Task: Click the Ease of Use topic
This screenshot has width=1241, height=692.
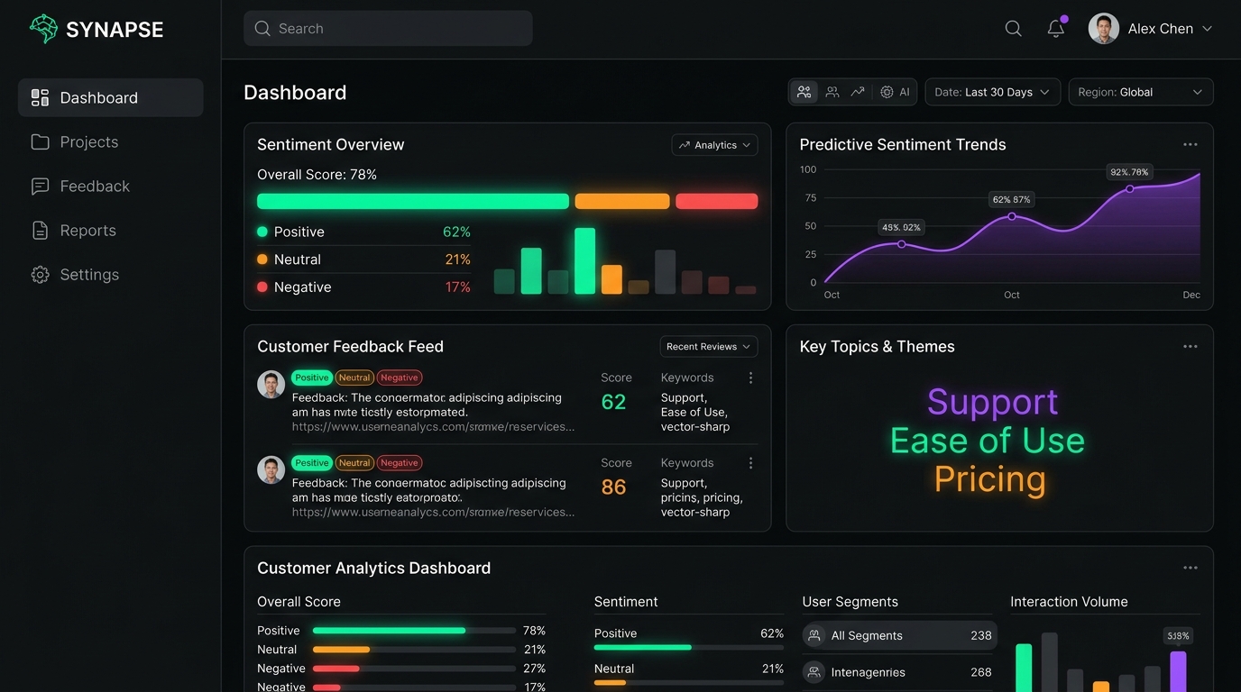Action: [988, 441]
